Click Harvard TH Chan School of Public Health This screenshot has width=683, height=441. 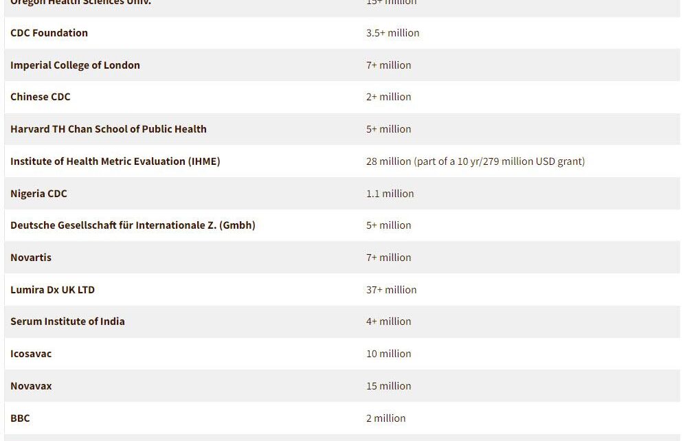pos(108,129)
